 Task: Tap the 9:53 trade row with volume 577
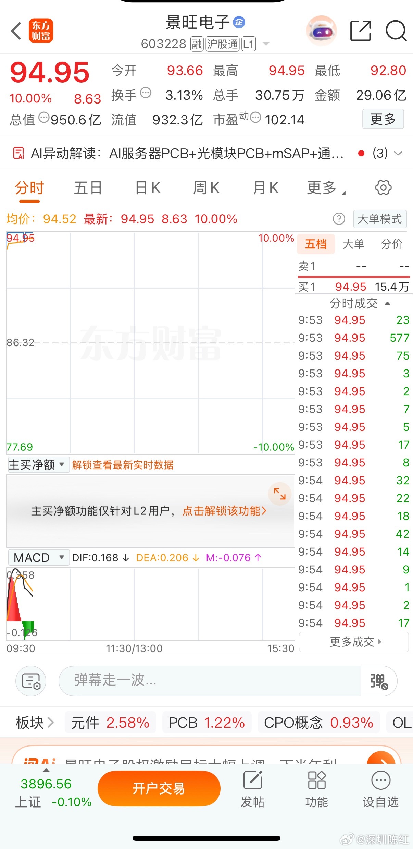pyautogui.click(x=354, y=338)
